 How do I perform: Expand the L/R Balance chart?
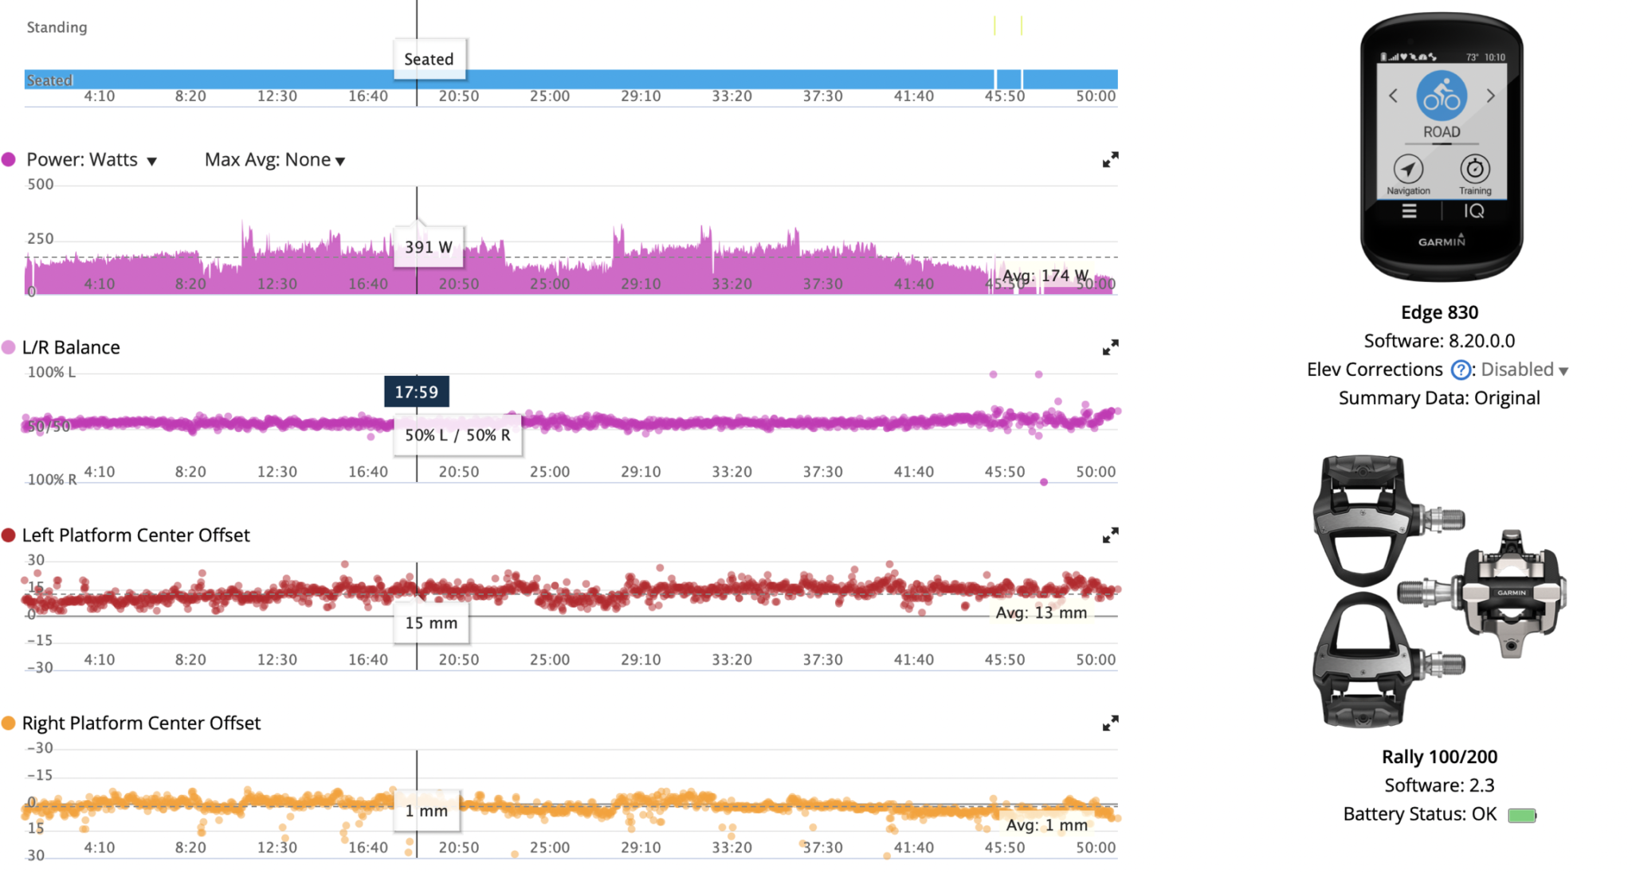[1110, 347]
